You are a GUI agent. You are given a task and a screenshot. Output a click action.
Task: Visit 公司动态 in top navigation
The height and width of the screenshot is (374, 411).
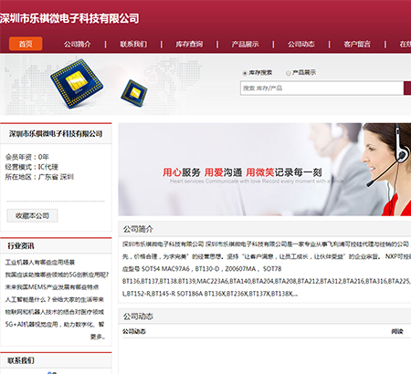coord(301,45)
